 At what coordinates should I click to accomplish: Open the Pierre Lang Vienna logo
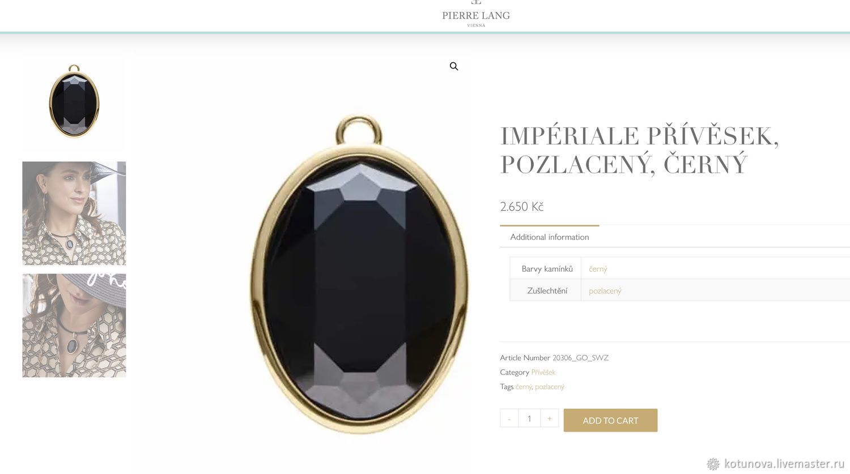tap(476, 14)
